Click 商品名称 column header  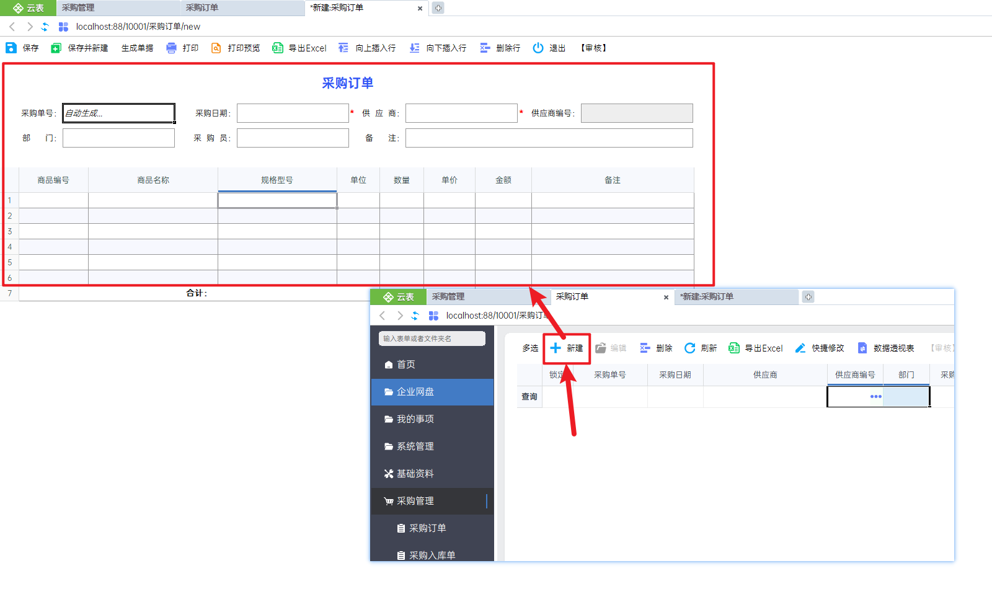click(x=153, y=180)
